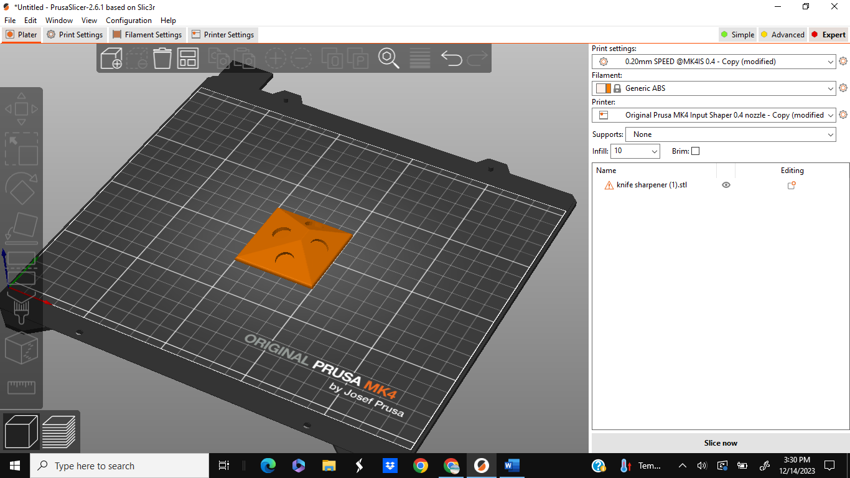The width and height of the screenshot is (850, 478).
Task: Open Microsoft Word from the taskbar
Action: tap(511, 466)
